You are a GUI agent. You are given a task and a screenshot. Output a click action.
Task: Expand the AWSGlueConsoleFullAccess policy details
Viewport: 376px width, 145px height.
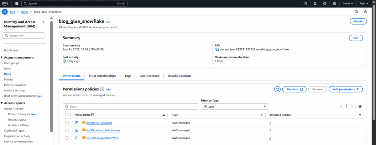tap(77, 130)
